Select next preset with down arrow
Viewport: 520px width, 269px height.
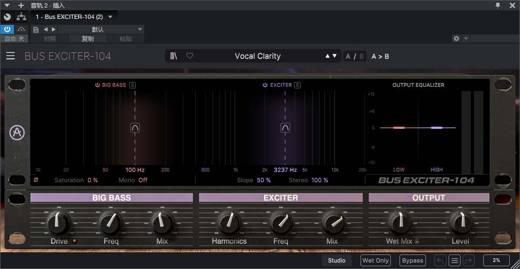pos(334,56)
